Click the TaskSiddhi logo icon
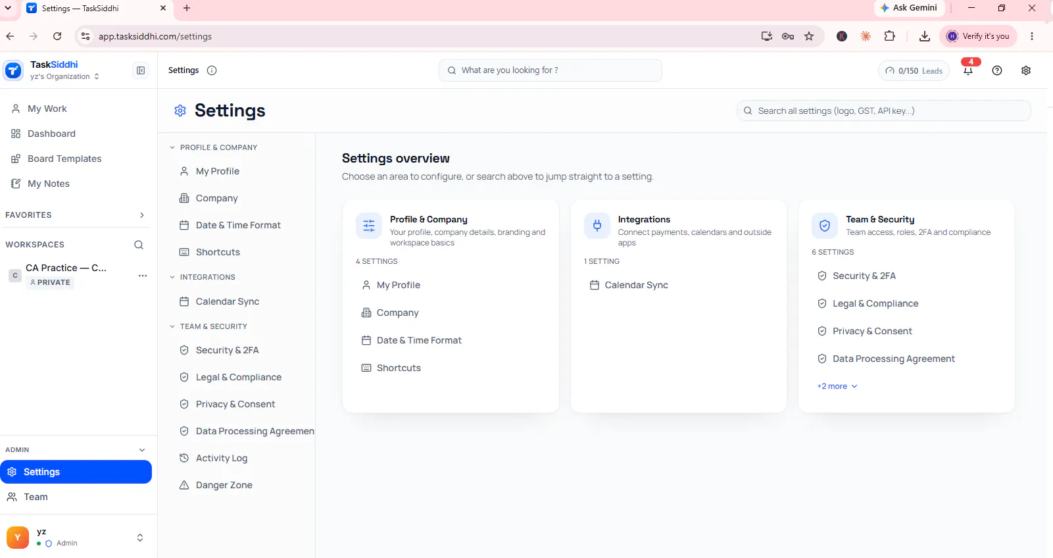 click(x=13, y=70)
